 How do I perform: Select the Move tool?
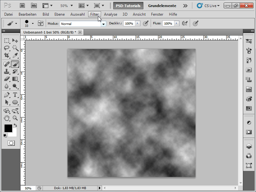point(15,40)
